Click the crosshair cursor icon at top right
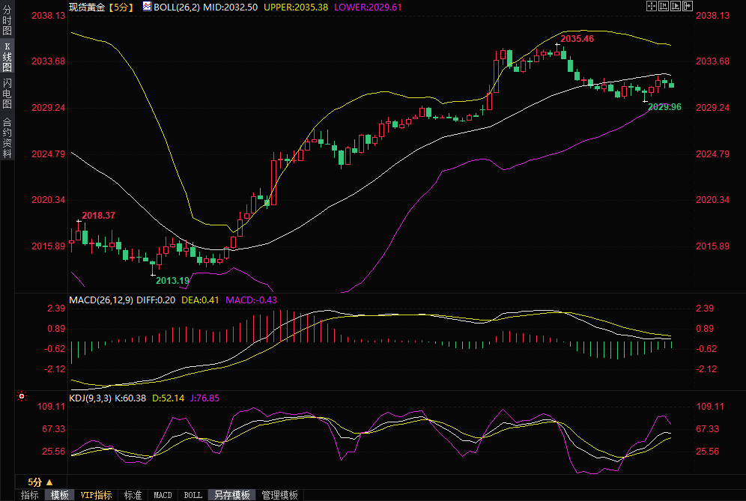This screenshot has height=501, width=746. click(651, 6)
